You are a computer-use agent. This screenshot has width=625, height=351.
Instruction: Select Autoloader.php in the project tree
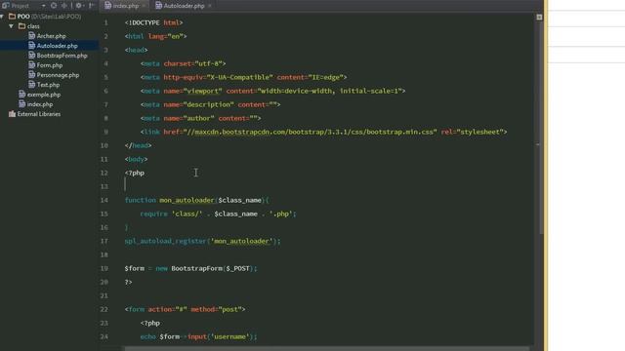pyautogui.click(x=57, y=46)
